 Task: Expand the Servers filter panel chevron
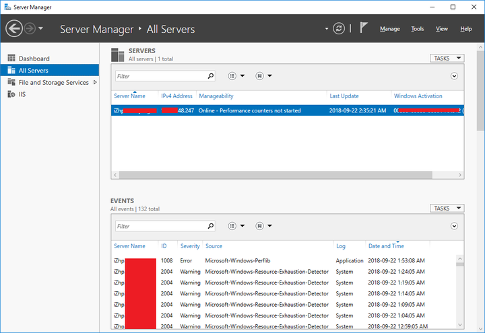point(454,76)
